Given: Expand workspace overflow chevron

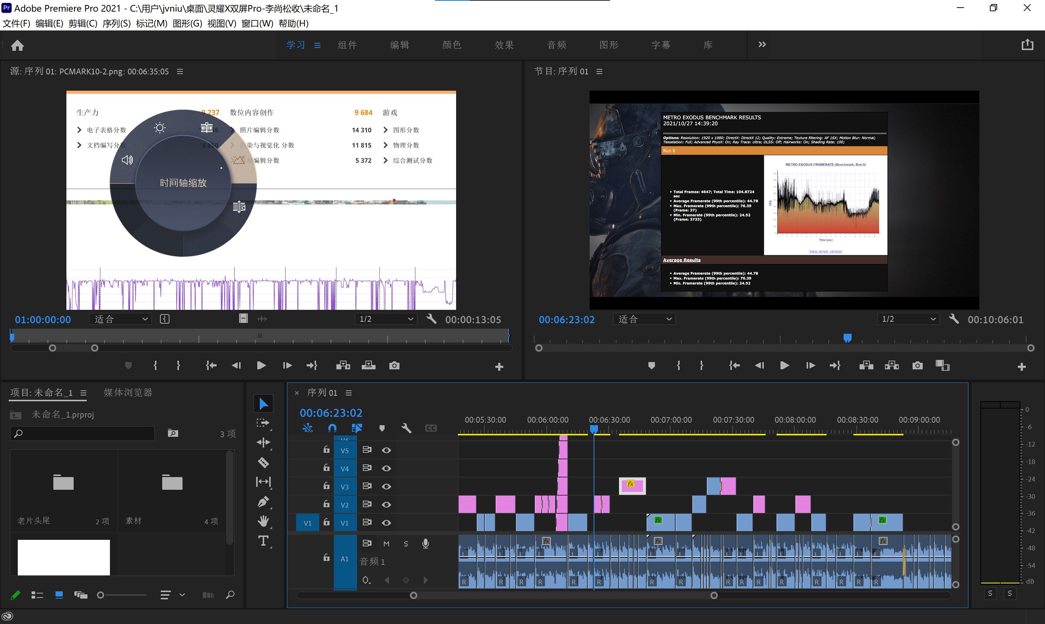Looking at the screenshot, I should coord(762,45).
